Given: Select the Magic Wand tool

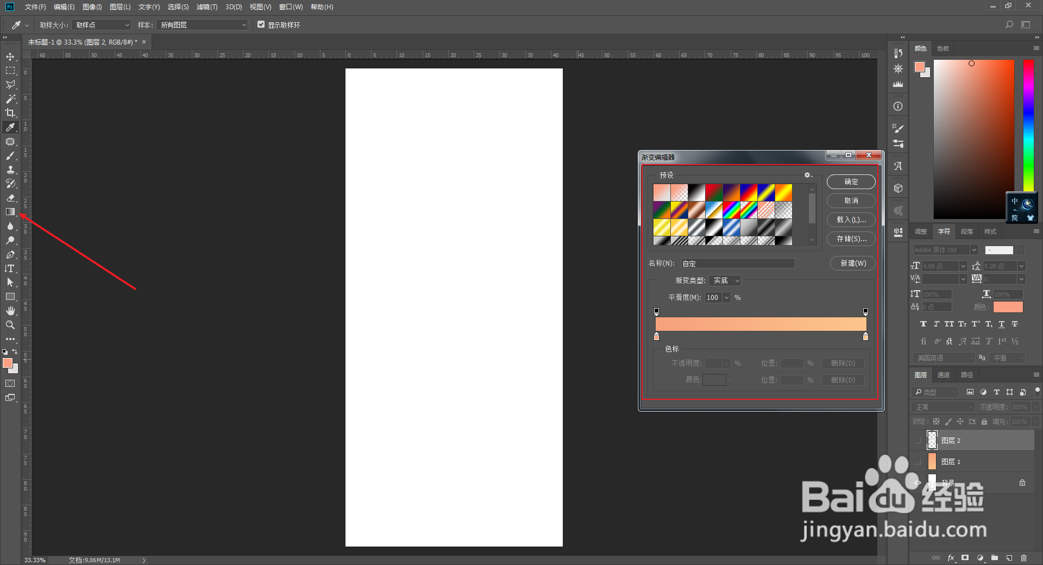Looking at the screenshot, I should (10, 99).
